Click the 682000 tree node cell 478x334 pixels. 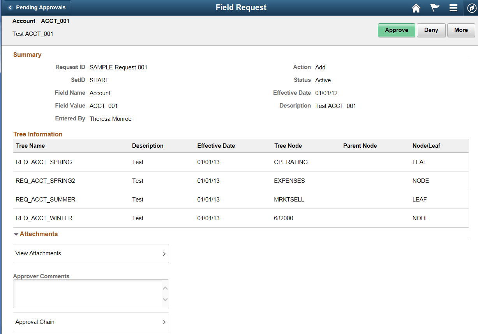coord(284,218)
